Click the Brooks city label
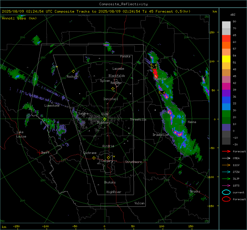Screen dimensions: 247x230 click(195, 191)
